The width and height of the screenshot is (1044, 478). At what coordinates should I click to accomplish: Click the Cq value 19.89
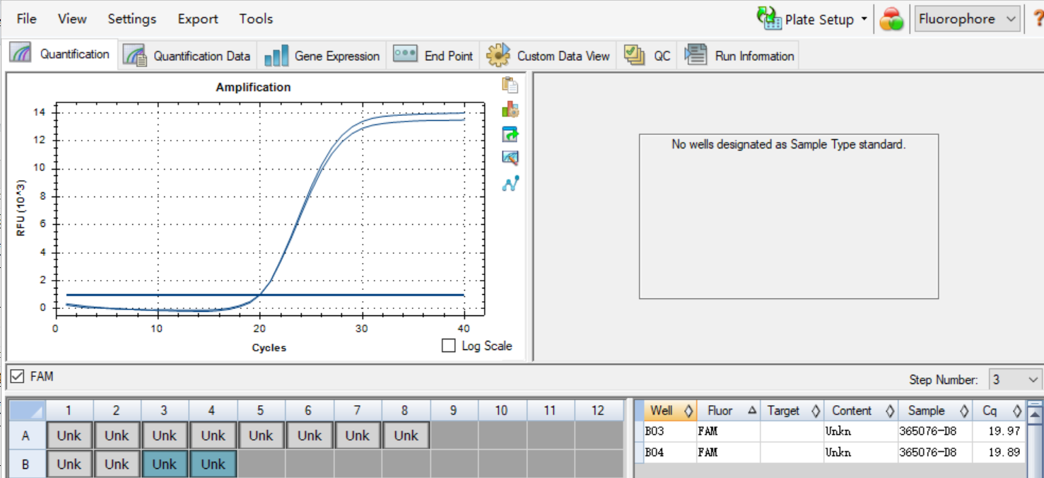1004,452
